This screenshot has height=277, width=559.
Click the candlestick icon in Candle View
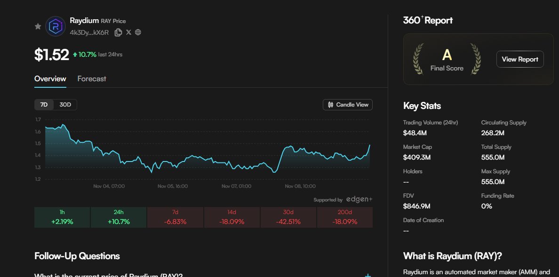click(x=330, y=105)
